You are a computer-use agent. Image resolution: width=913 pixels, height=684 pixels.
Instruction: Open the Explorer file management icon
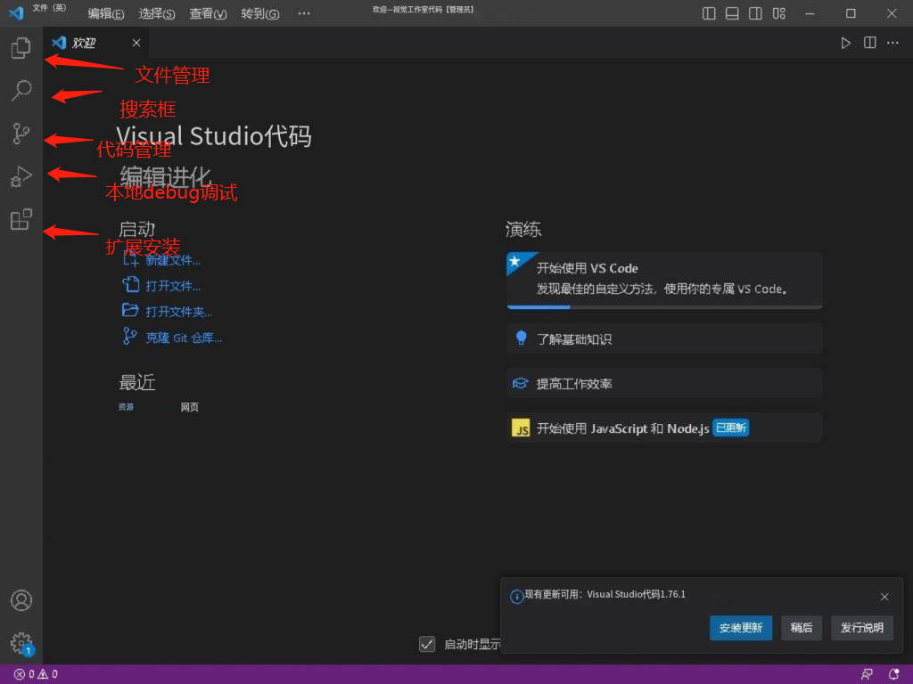click(x=21, y=48)
